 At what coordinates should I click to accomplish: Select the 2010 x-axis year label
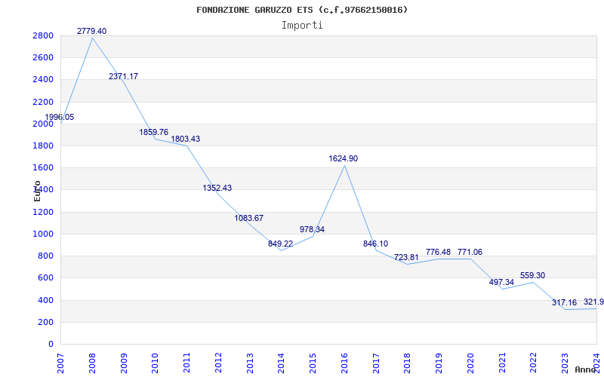click(156, 363)
